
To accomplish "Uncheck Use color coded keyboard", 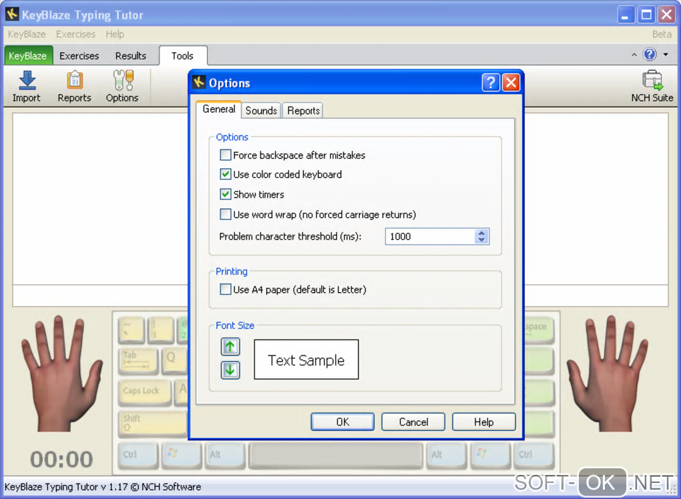I will coord(226,174).
